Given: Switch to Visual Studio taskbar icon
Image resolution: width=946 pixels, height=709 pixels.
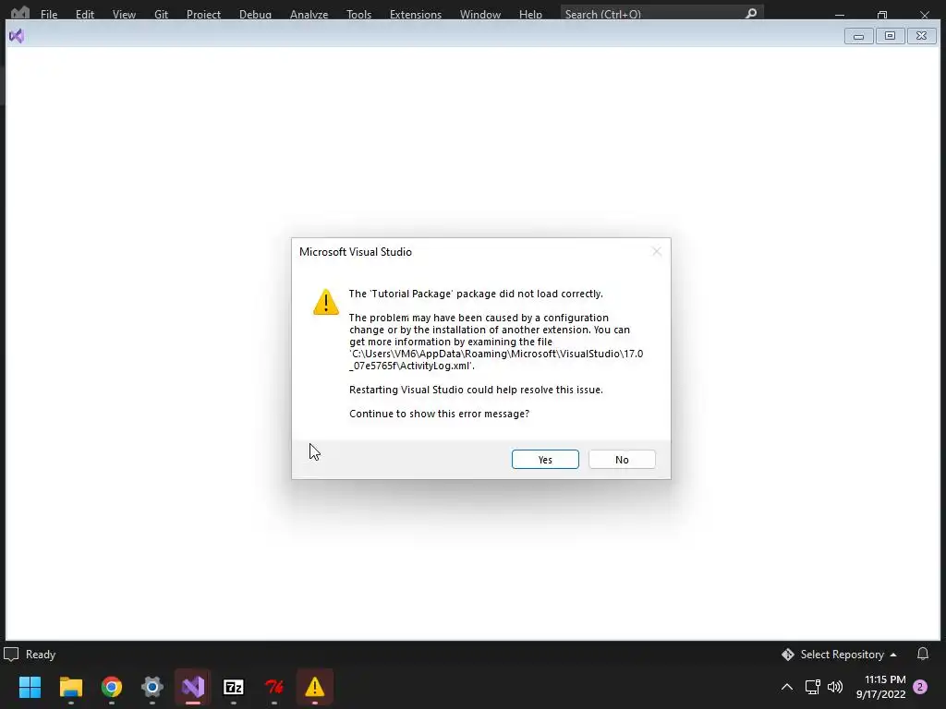Looking at the screenshot, I should point(193,687).
